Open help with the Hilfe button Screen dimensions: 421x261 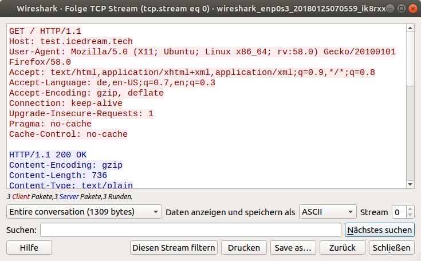[29, 248]
